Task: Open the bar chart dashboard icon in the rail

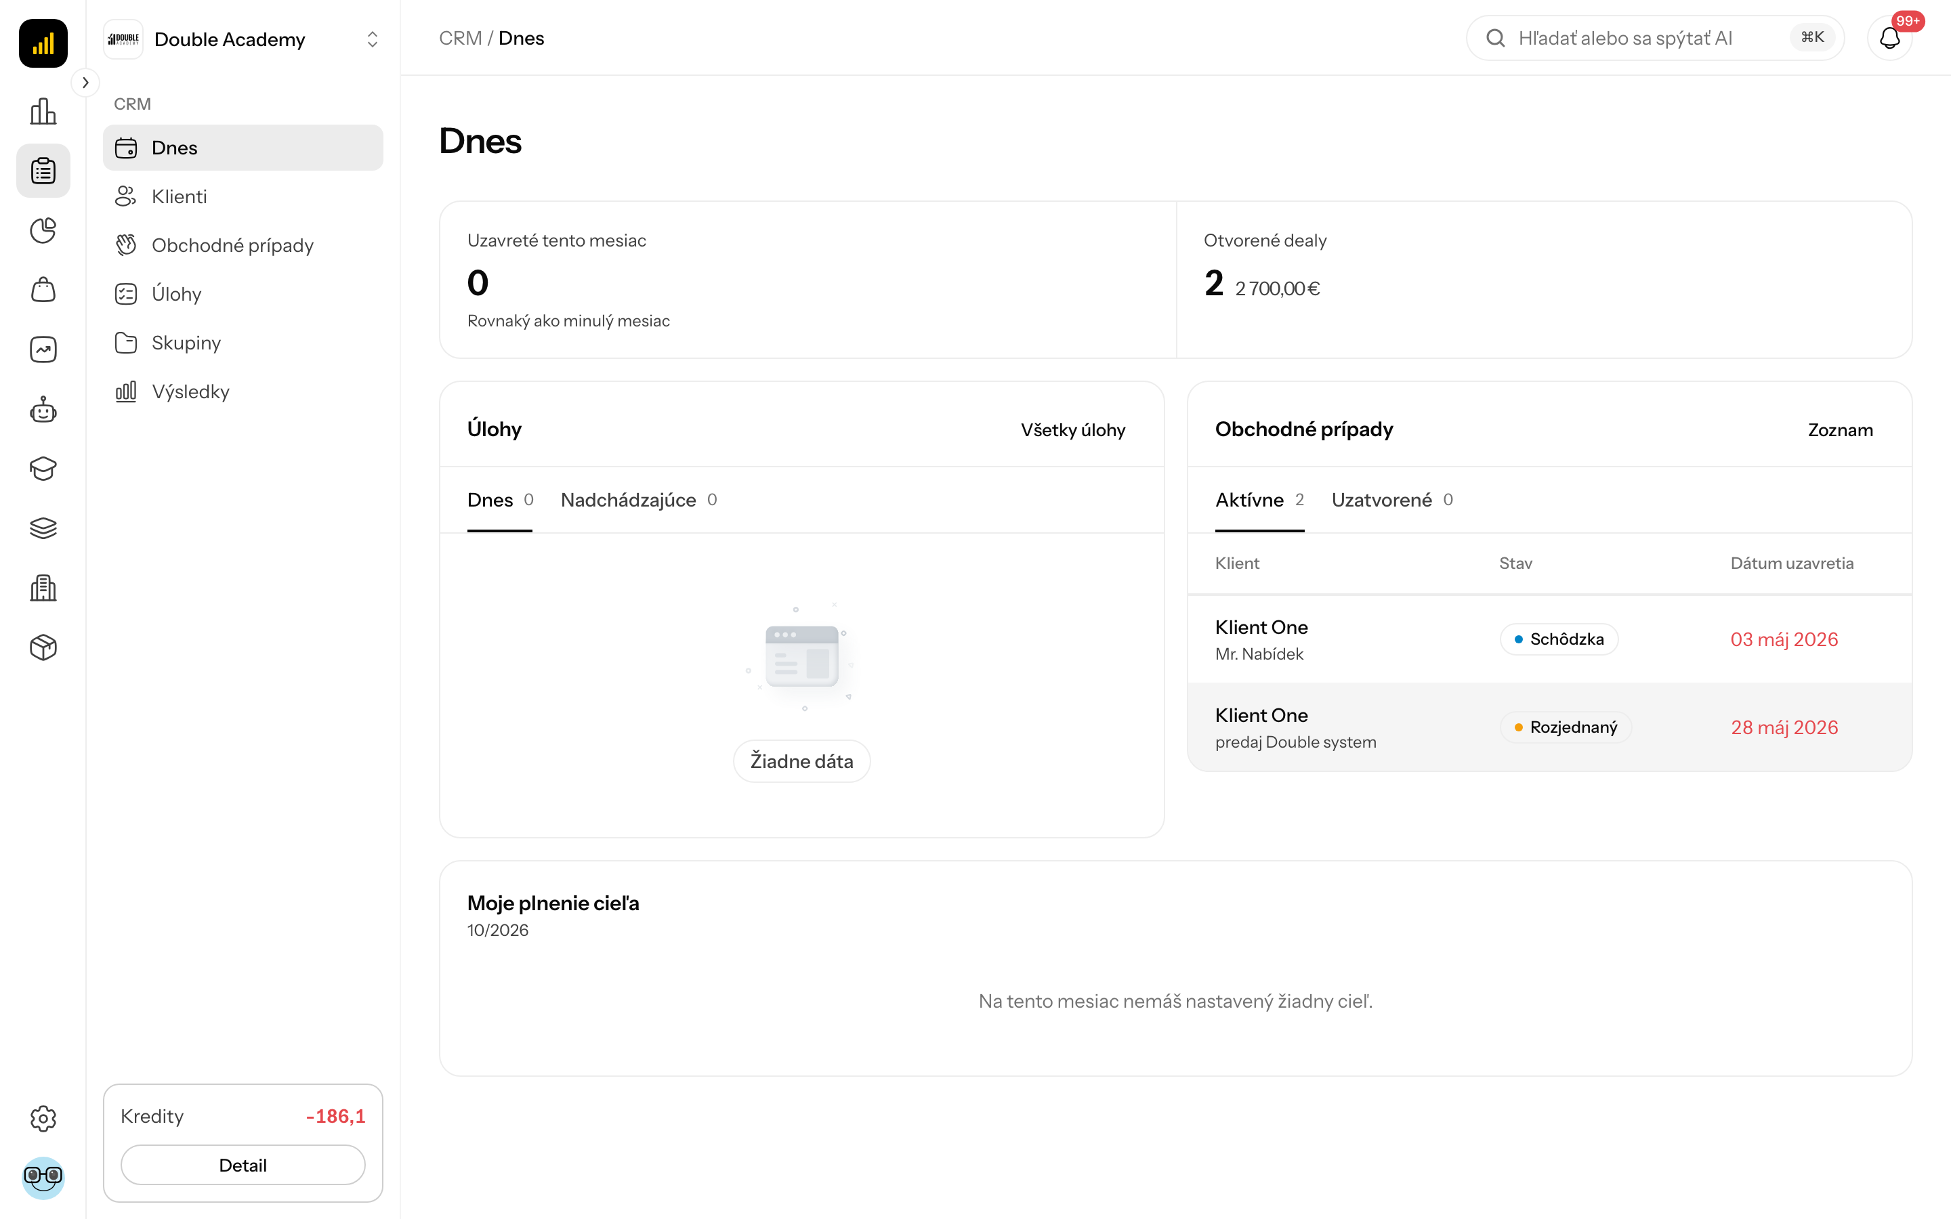Action: [x=43, y=111]
